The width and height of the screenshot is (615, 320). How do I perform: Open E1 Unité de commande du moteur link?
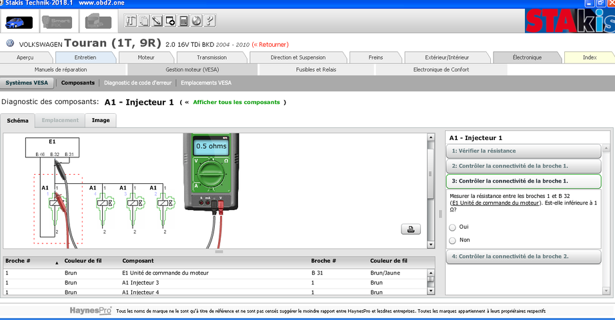pyautogui.click(x=496, y=203)
